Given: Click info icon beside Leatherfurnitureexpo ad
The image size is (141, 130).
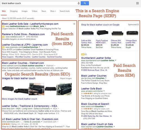Looking at the screenshot, I should 74,24.
